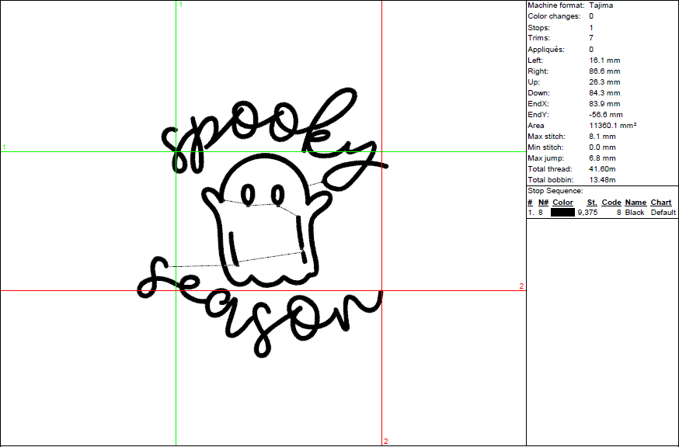Click the Name column header
The height and width of the screenshot is (447, 679).
pos(635,203)
